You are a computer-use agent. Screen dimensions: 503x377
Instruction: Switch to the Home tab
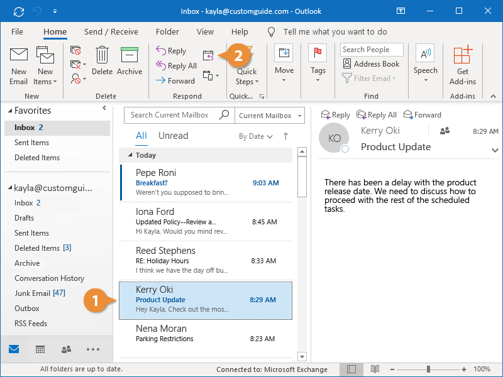click(x=55, y=32)
